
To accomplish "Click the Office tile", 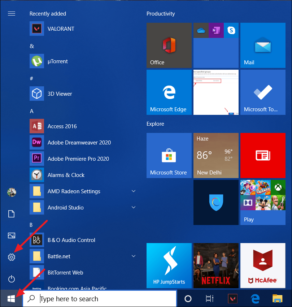I will [169, 45].
